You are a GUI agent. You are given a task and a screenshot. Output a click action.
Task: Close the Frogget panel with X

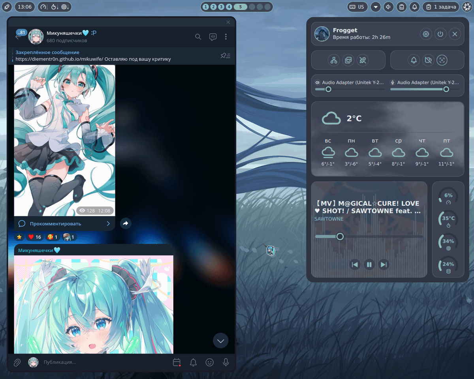point(455,34)
